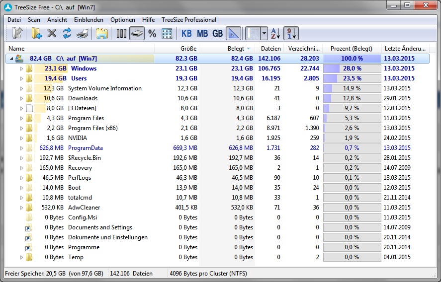Open the TreeSize Professional menu

coord(189,20)
